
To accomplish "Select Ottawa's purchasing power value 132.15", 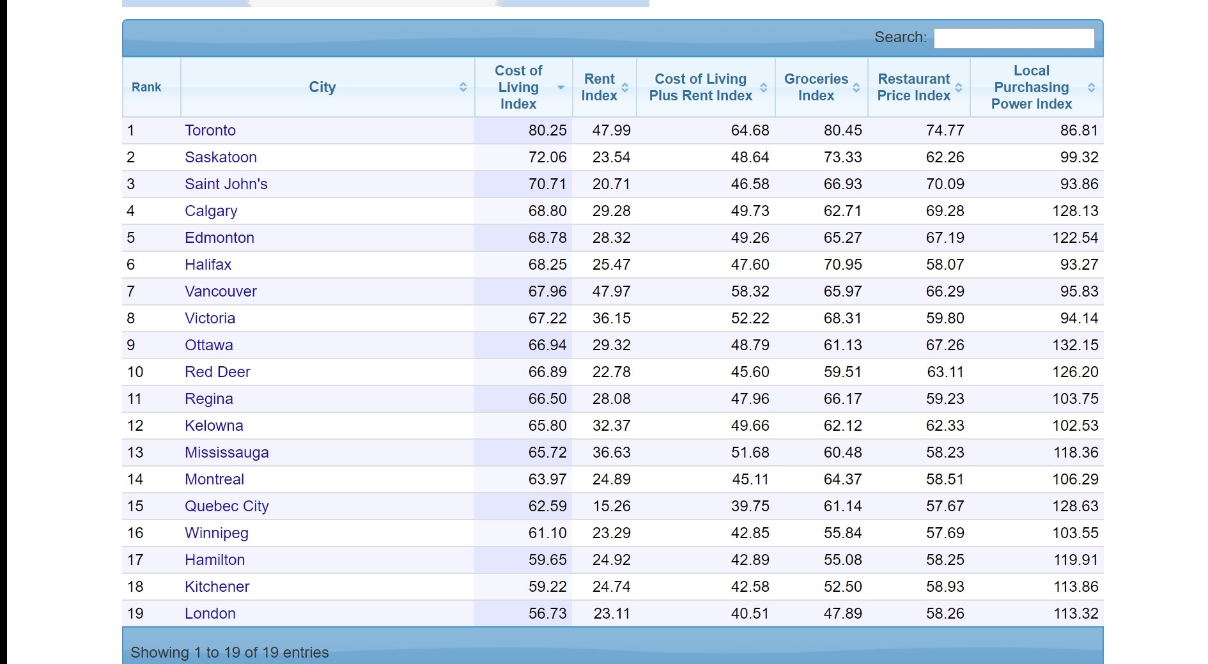I will coord(1076,345).
